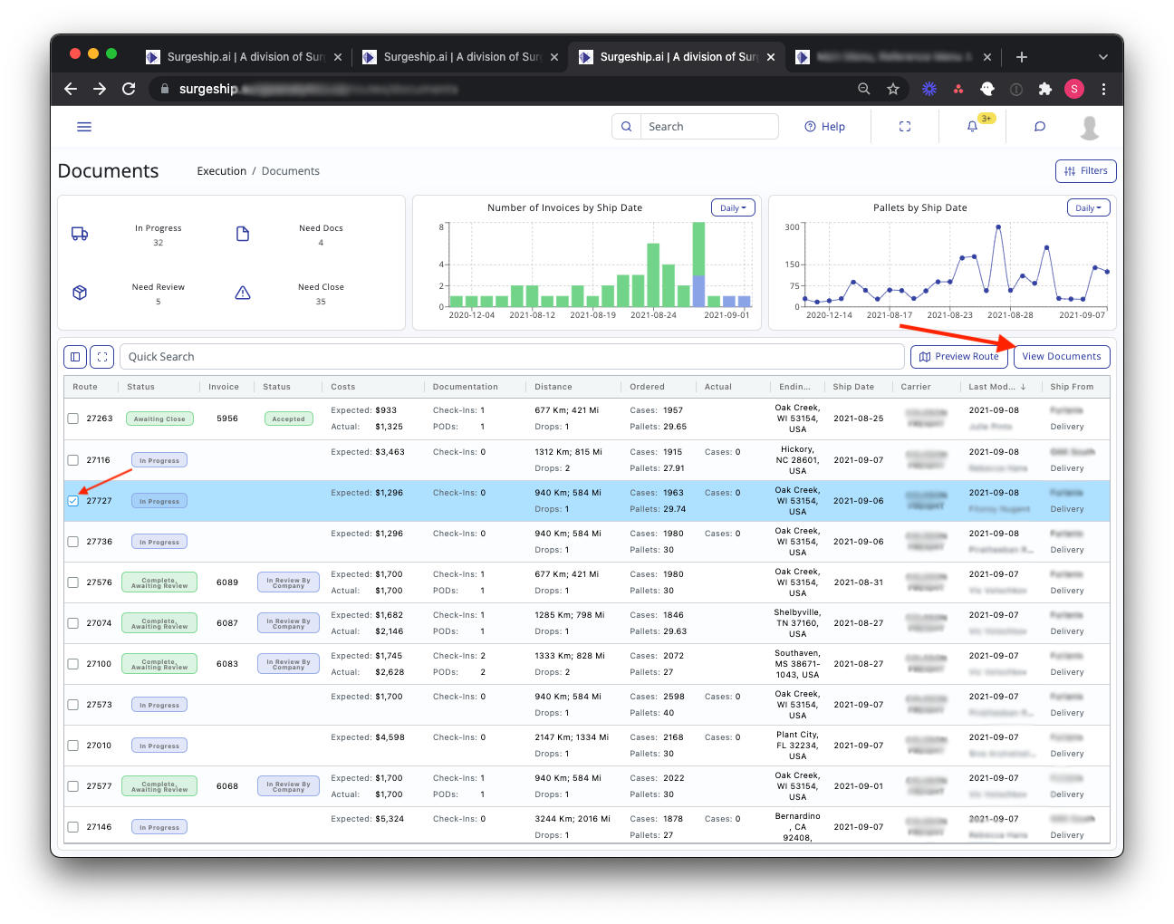The height and width of the screenshot is (924, 1174).
Task: Open Daily dropdown on Pallets chart
Action: 1089,207
